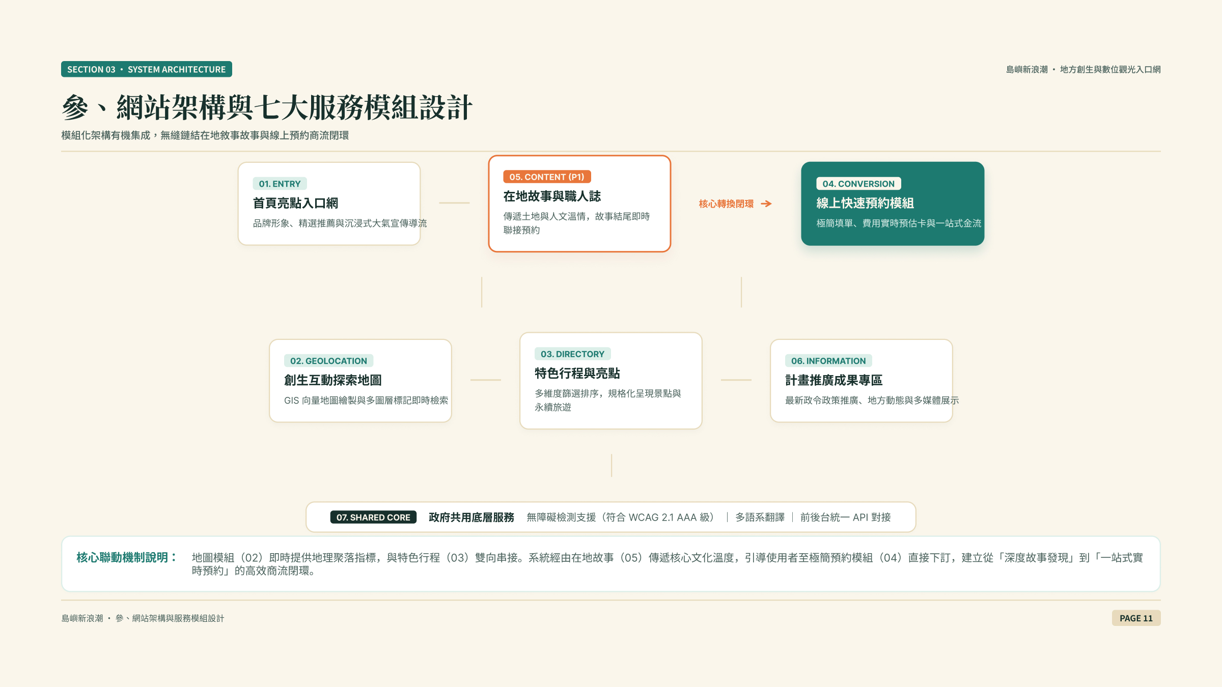This screenshot has width=1222, height=687.
Task: Click description GIS 向量地圖繪製與多圖層標記即時檢索
Action: tap(366, 400)
